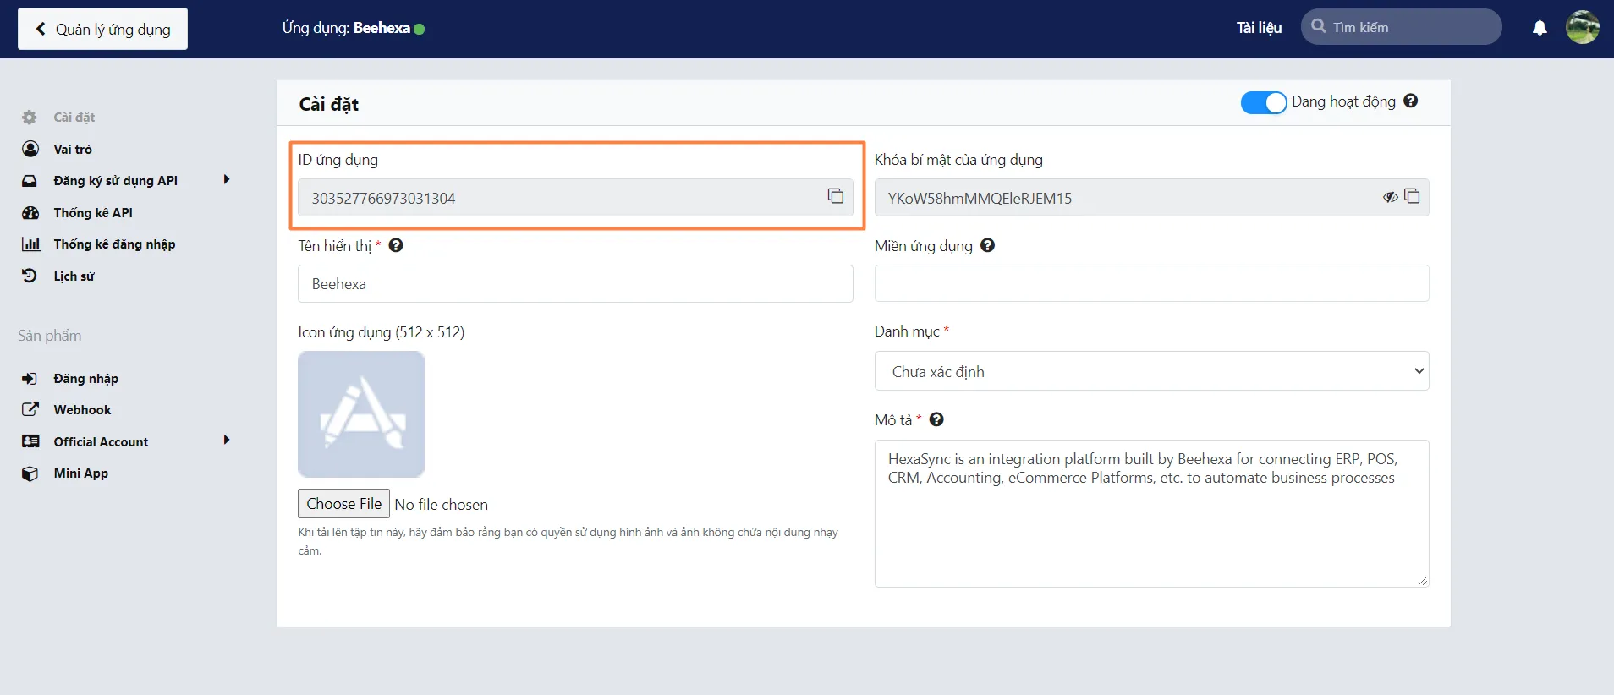
Task: Expand the Đăng ký sử dụng API arrow
Action: coord(226,179)
